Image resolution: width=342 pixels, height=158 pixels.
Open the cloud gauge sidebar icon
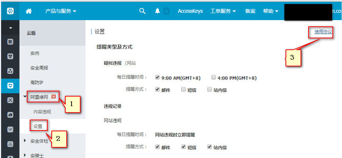coord(10,115)
